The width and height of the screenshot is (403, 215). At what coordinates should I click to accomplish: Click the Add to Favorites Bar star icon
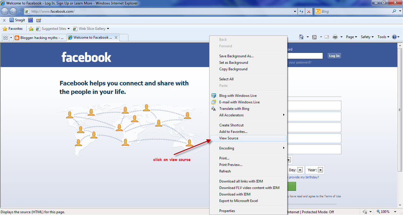(x=31, y=29)
